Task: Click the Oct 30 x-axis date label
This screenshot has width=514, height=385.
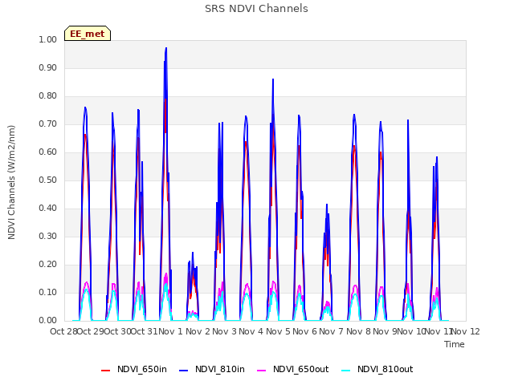Action: 117,331
